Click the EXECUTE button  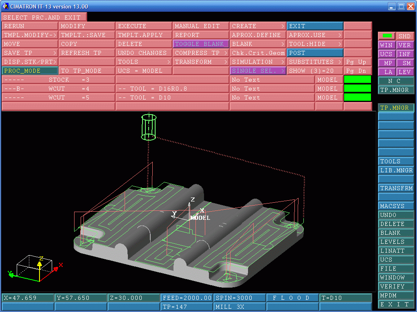(x=144, y=26)
